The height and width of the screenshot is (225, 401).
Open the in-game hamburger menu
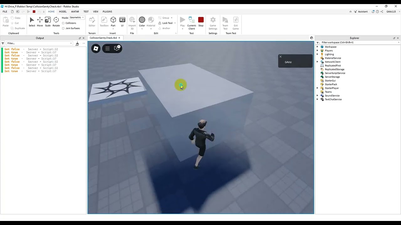click(107, 48)
